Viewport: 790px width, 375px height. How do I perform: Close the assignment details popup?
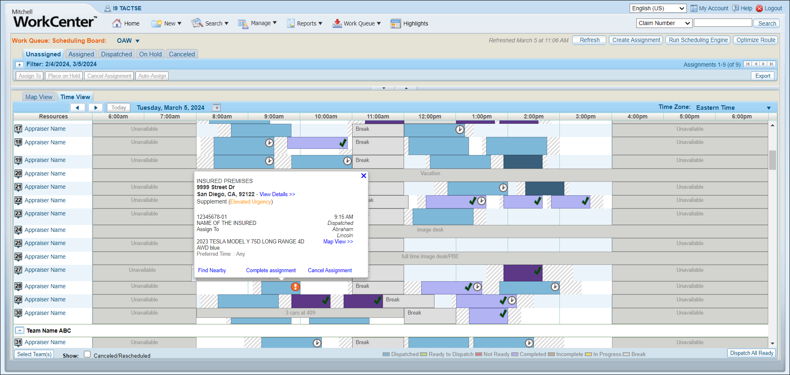point(363,176)
